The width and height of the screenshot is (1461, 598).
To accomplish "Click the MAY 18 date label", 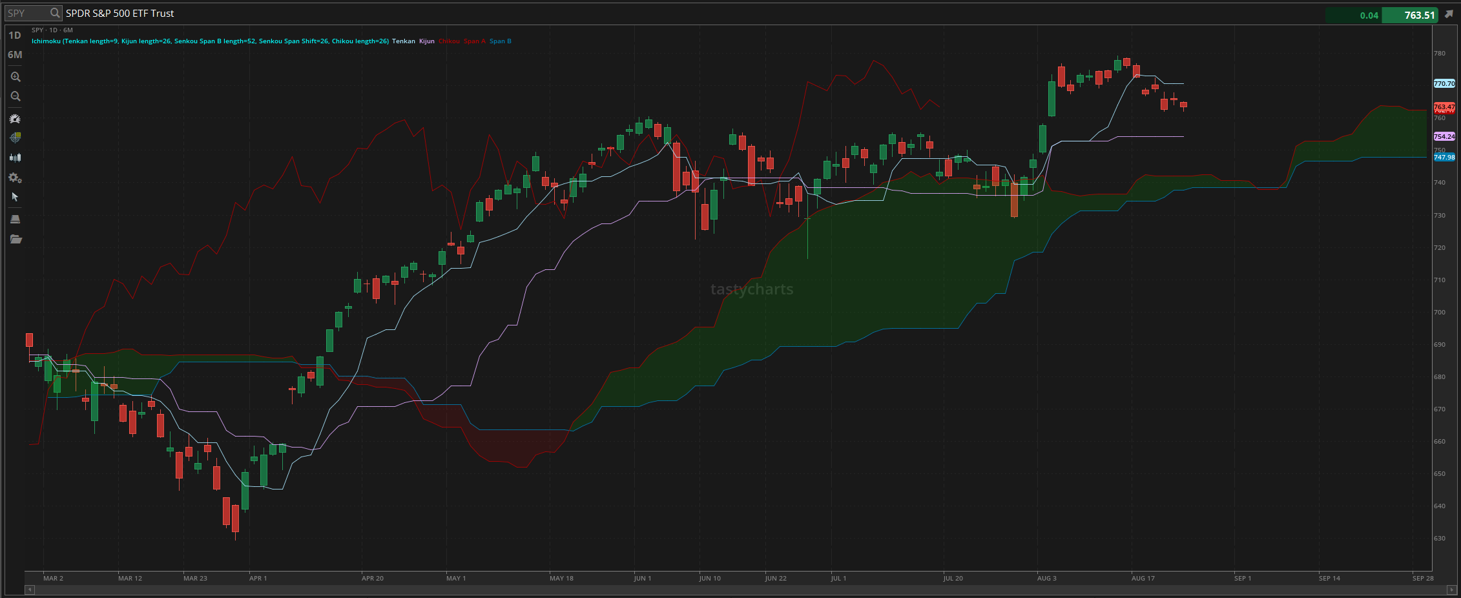I will pyautogui.click(x=561, y=578).
